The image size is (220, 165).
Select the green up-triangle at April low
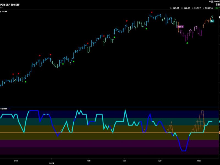tap(187, 43)
